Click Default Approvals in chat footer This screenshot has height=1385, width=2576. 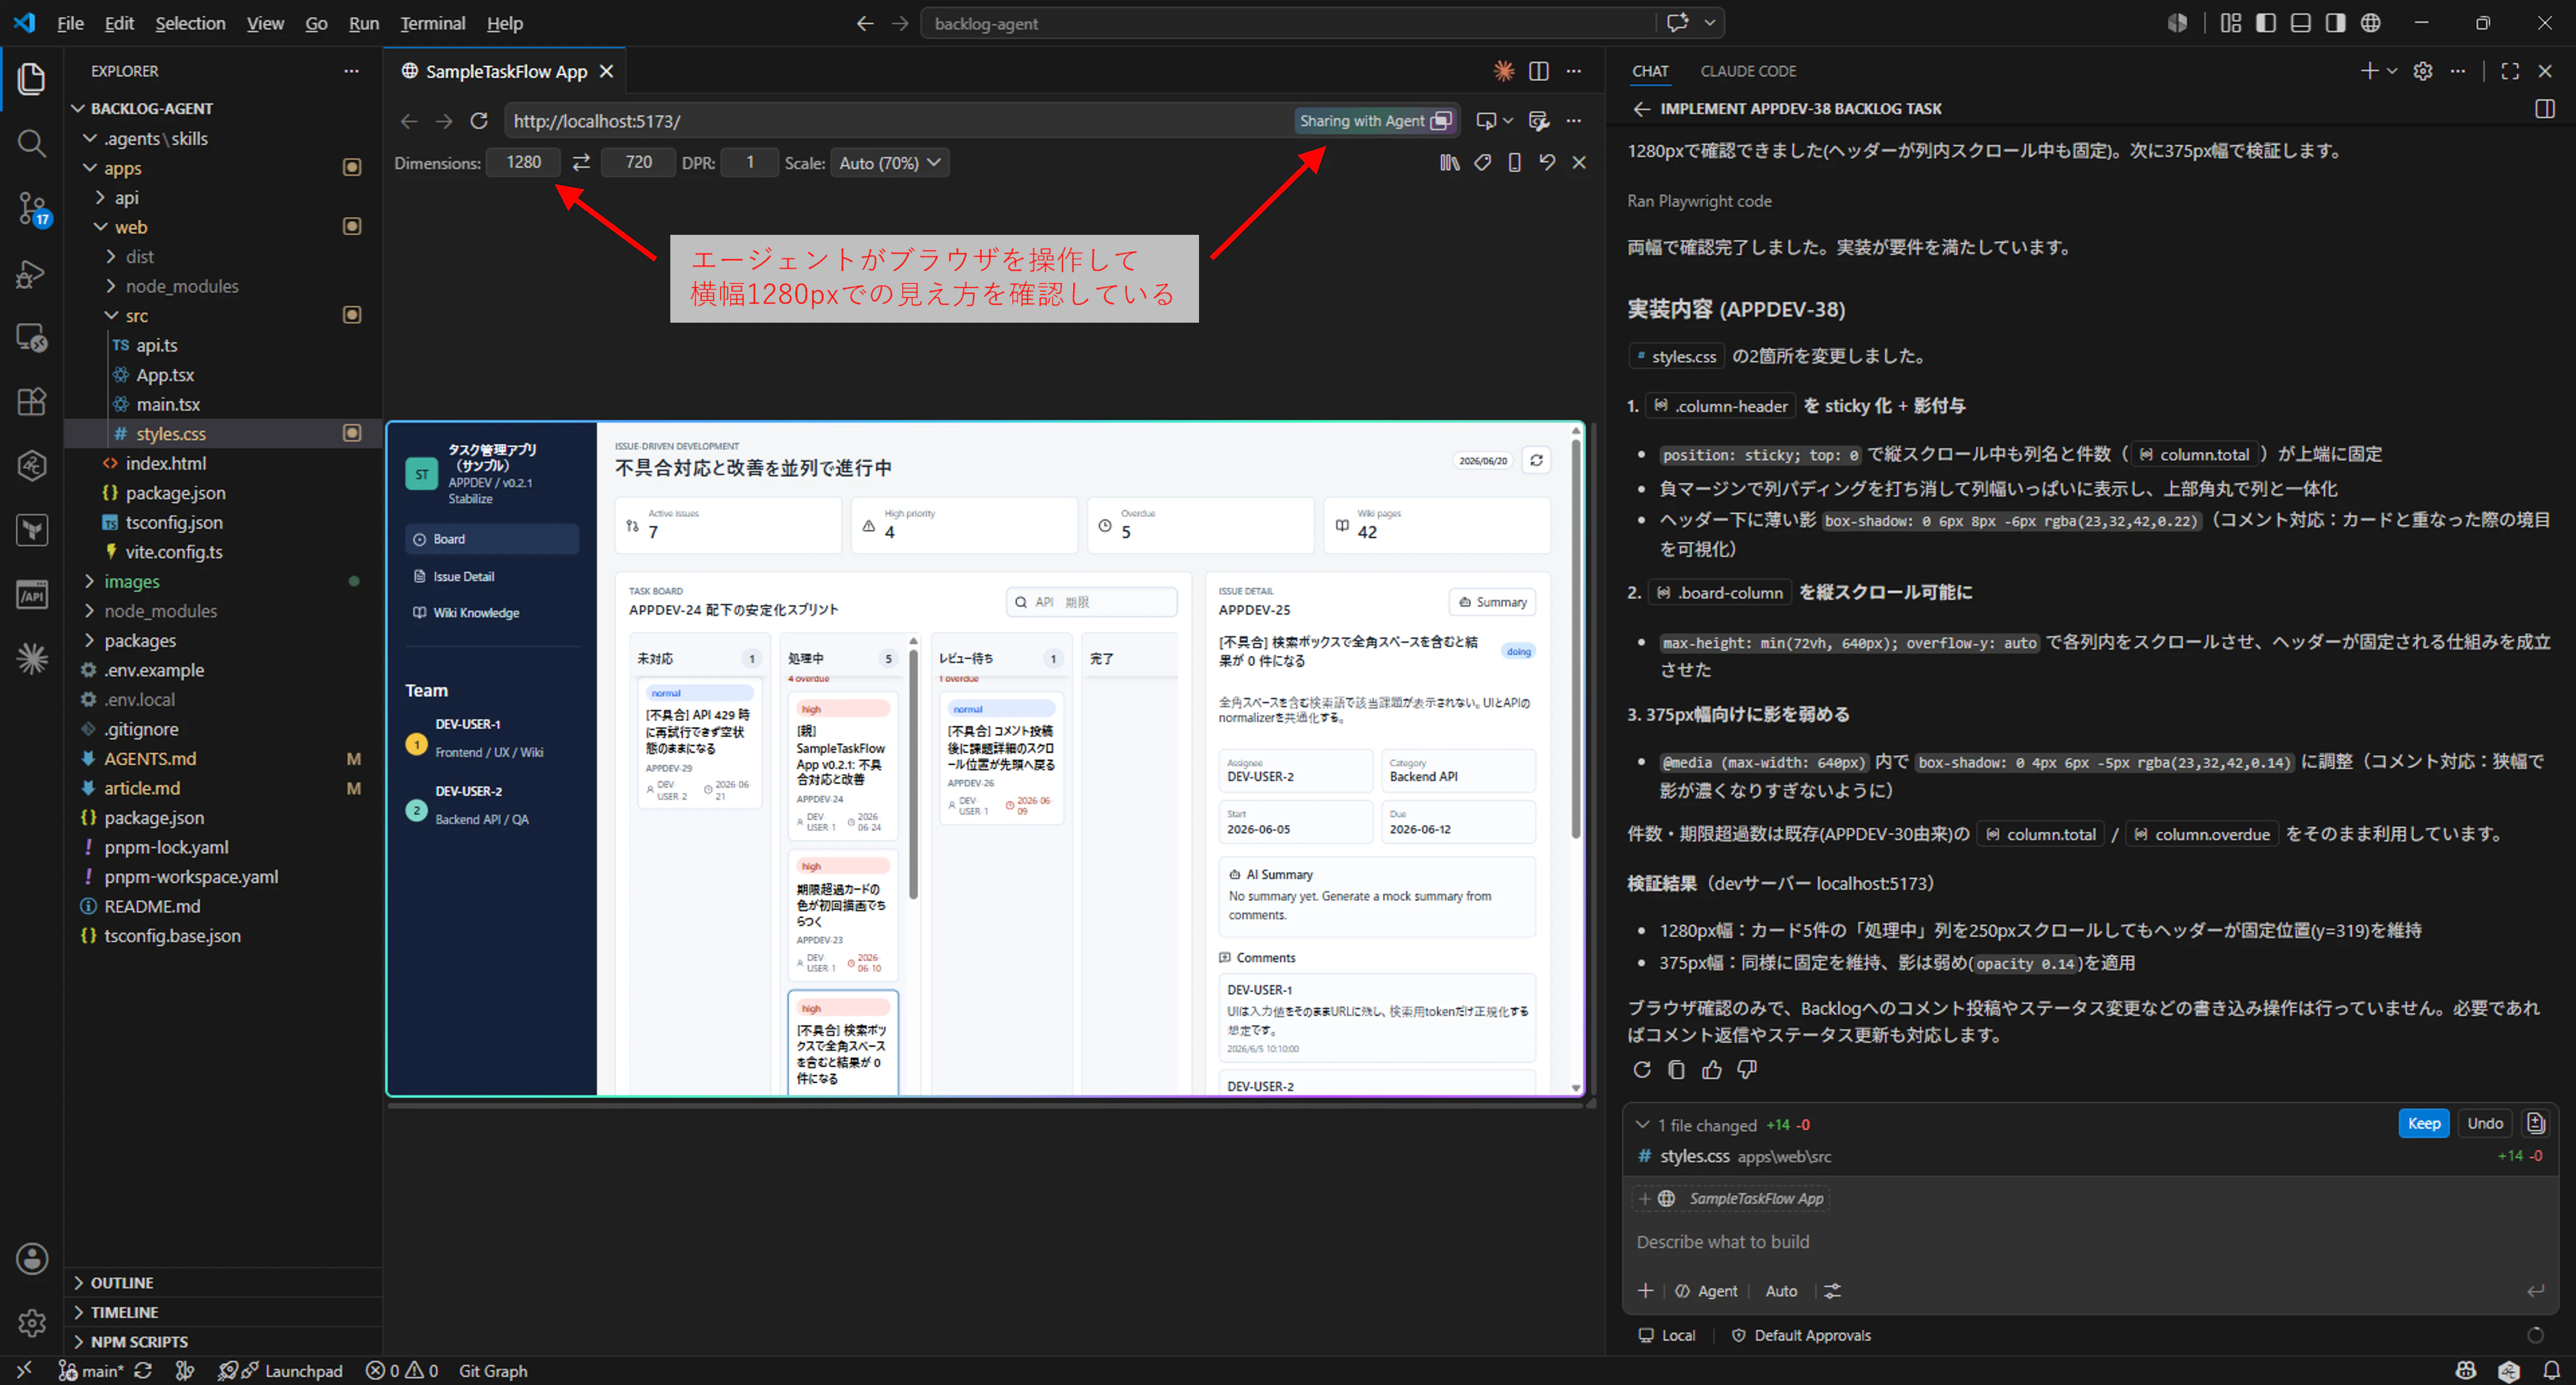click(x=1801, y=1336)
